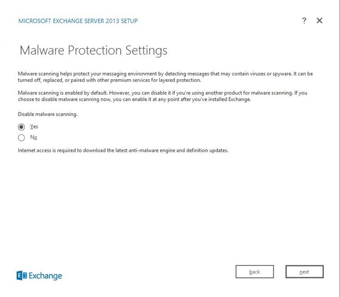Click the line starting 'turned off, replaced, or paired'
The height and width of the screenshot is (297, 340).
pyautogui.click(x=109, y=80)
